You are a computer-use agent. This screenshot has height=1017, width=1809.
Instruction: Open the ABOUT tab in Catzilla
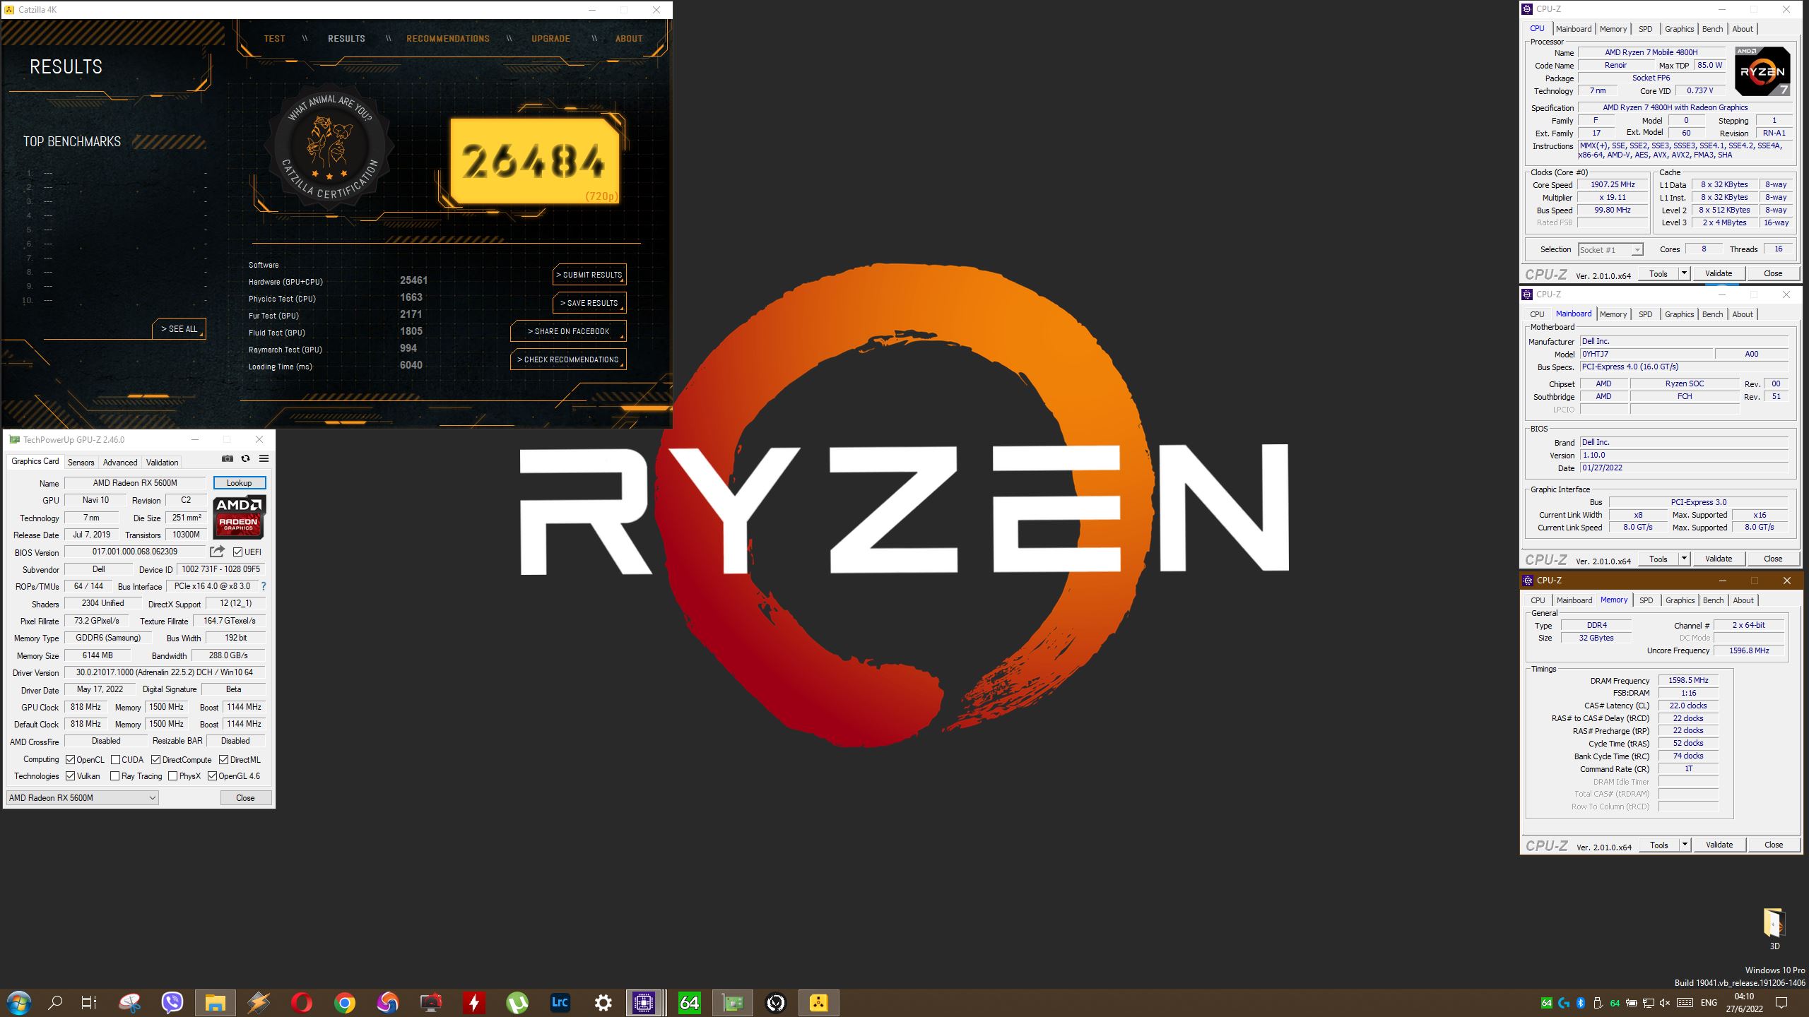[x=629, y=39]
